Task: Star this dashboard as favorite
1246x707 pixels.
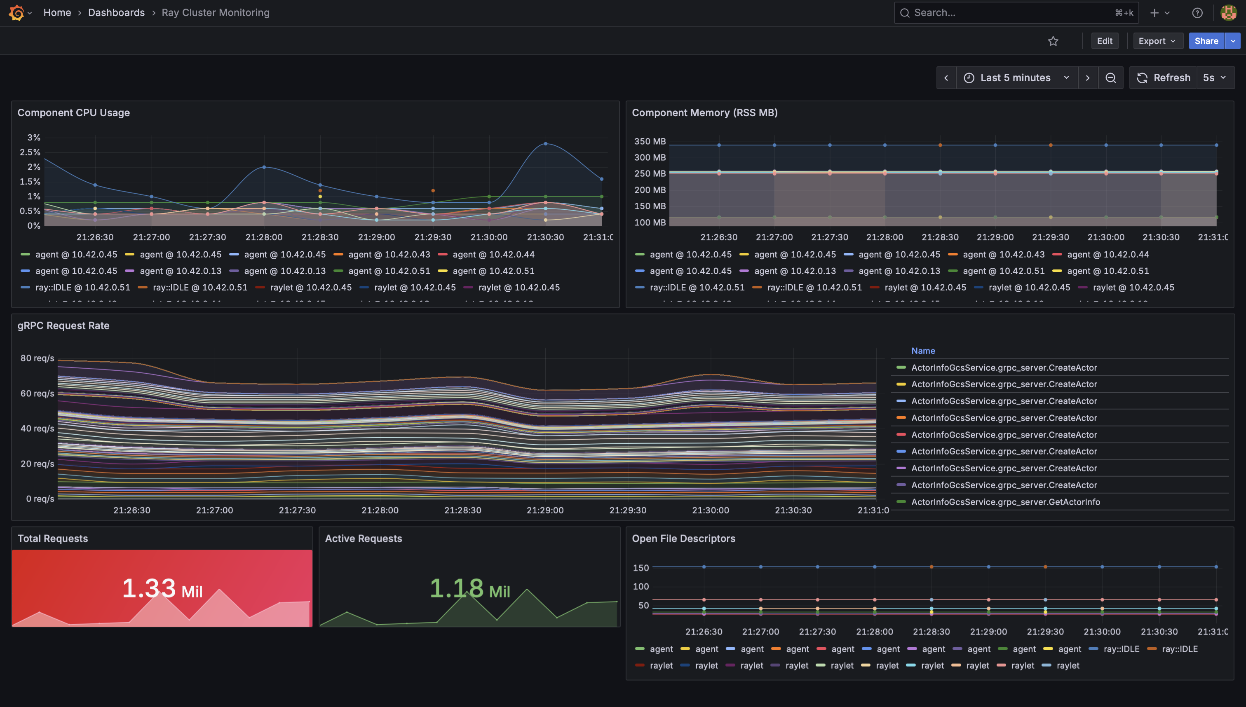Action: pos(1053,41)
